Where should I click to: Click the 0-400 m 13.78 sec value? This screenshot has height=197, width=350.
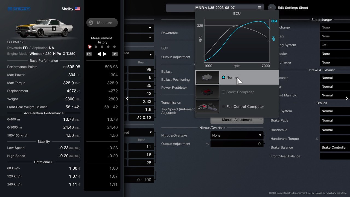pyautogui.click(x=68, y=119)
